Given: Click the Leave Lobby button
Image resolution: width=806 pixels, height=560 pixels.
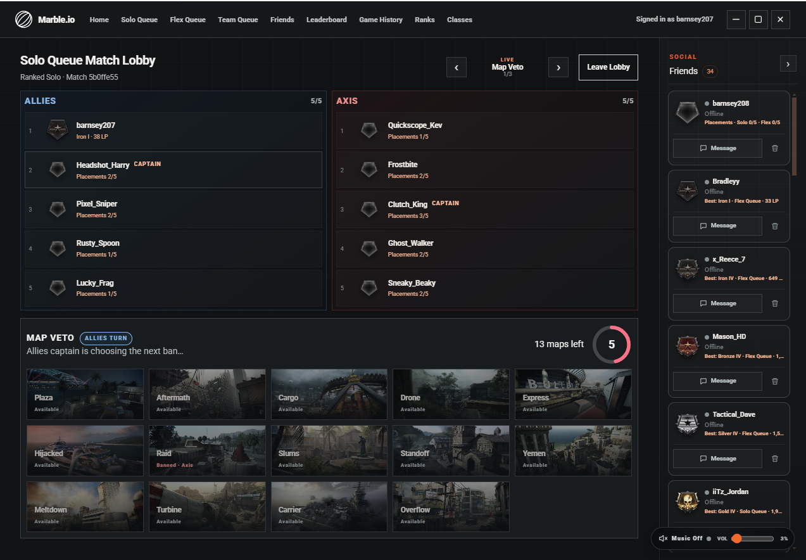Looking at the screenshot, I should [x=608, y=67].
